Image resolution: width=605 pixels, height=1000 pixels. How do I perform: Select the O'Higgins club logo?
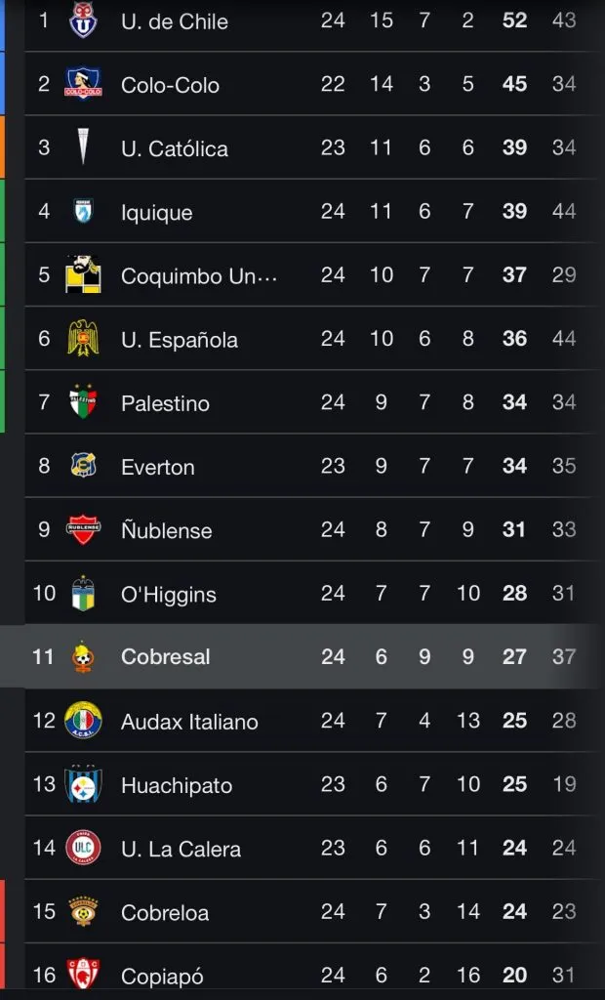tap(85, 594)
